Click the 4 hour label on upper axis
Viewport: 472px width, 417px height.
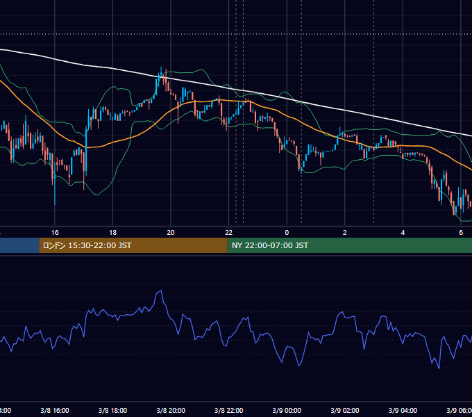click(403, 233)
